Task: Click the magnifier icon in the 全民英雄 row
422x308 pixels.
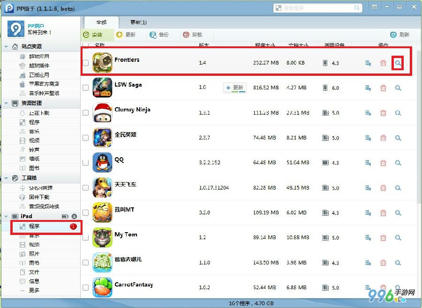Action: (398, 138)
